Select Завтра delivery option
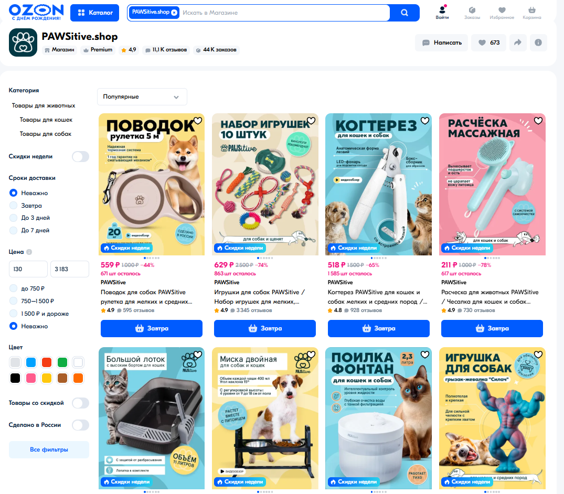564x494 pixels. click(x=26, y=206)
